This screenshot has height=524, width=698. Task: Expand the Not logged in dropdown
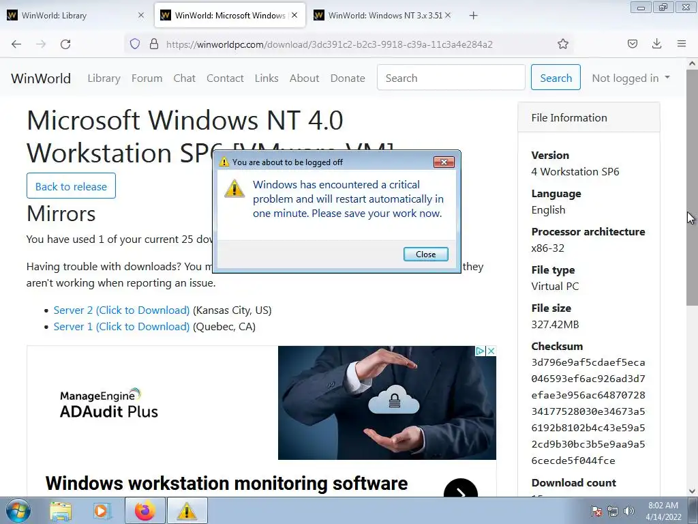(631, 78)
